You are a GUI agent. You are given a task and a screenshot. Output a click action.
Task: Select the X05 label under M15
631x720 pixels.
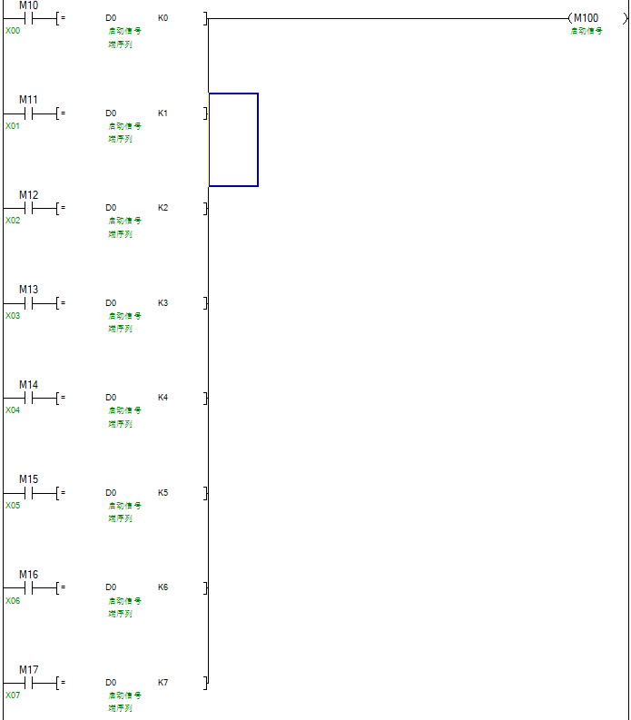(13, 506)
